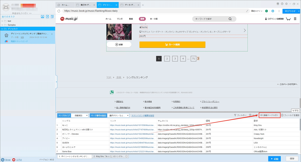Viewport: 301px width, 162px height.
Task: Click the high-speed scraping gauge icon
Action: 7,41
